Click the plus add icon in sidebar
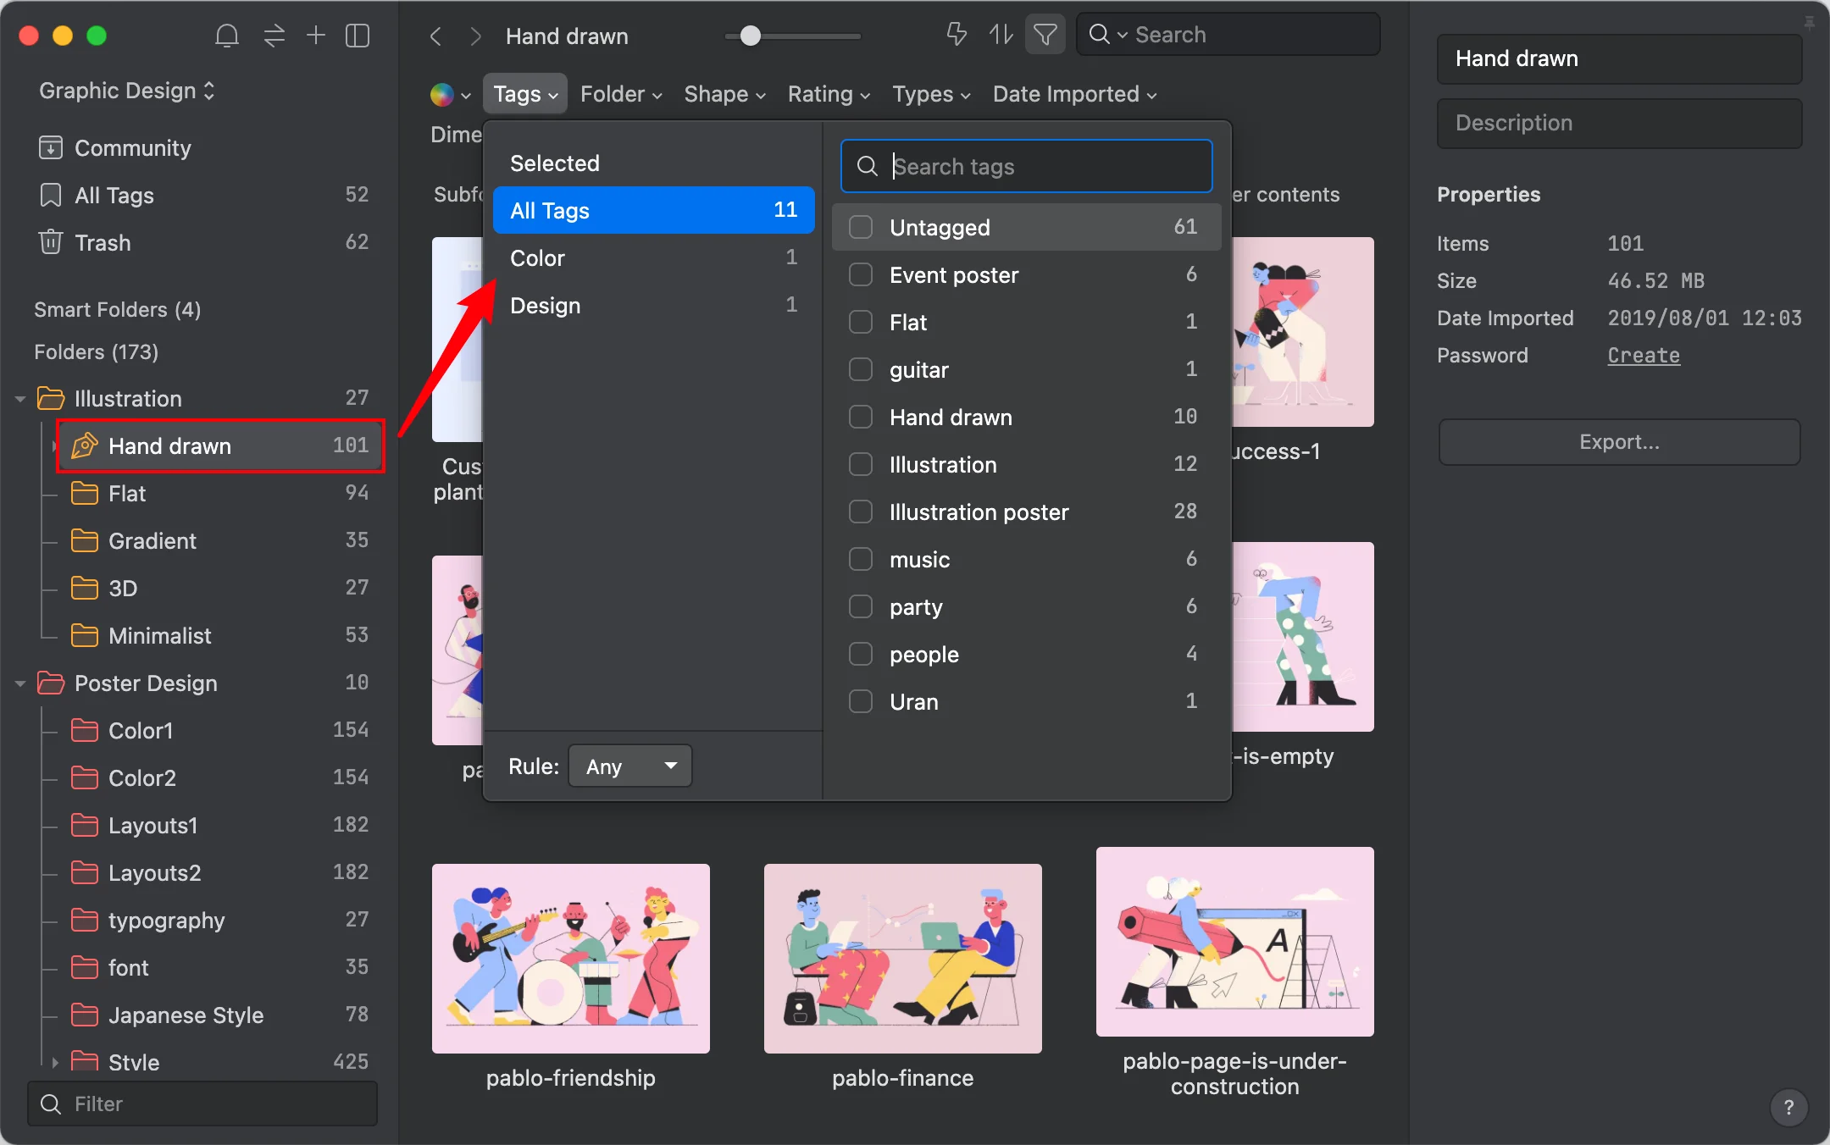The image size is (1830, 1145). tap(316, 35)
